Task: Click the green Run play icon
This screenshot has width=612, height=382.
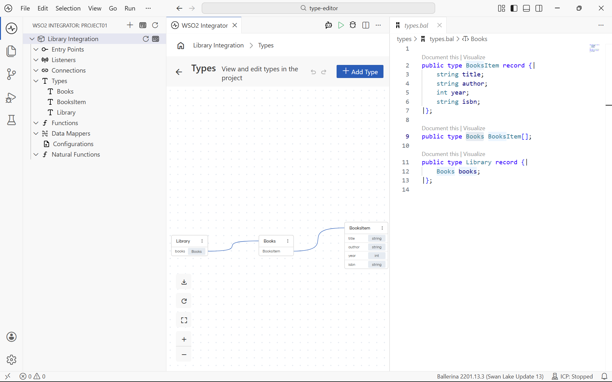Action: coord(341,25)
